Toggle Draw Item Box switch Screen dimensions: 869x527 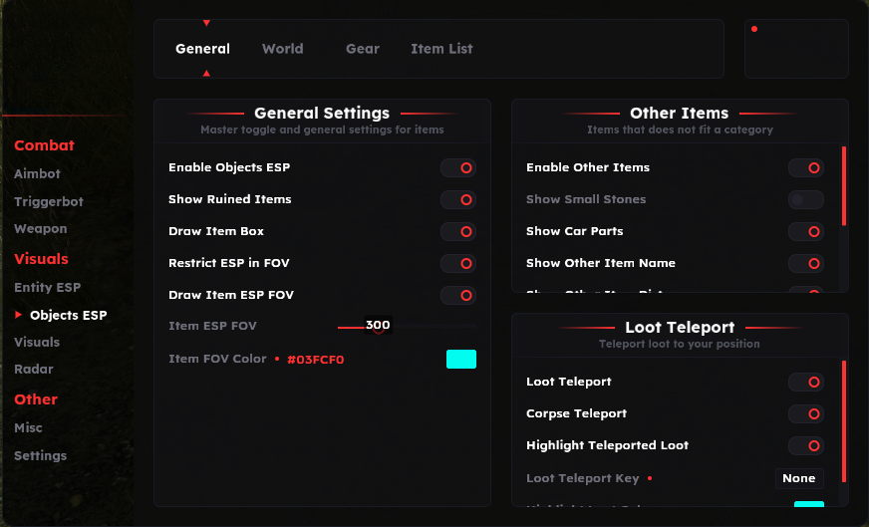pos(458,231)
